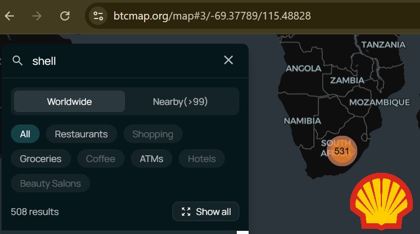The height and width of the screenshot is (234, 420).
Task: Clear the search with X icon
Action: 229,60
